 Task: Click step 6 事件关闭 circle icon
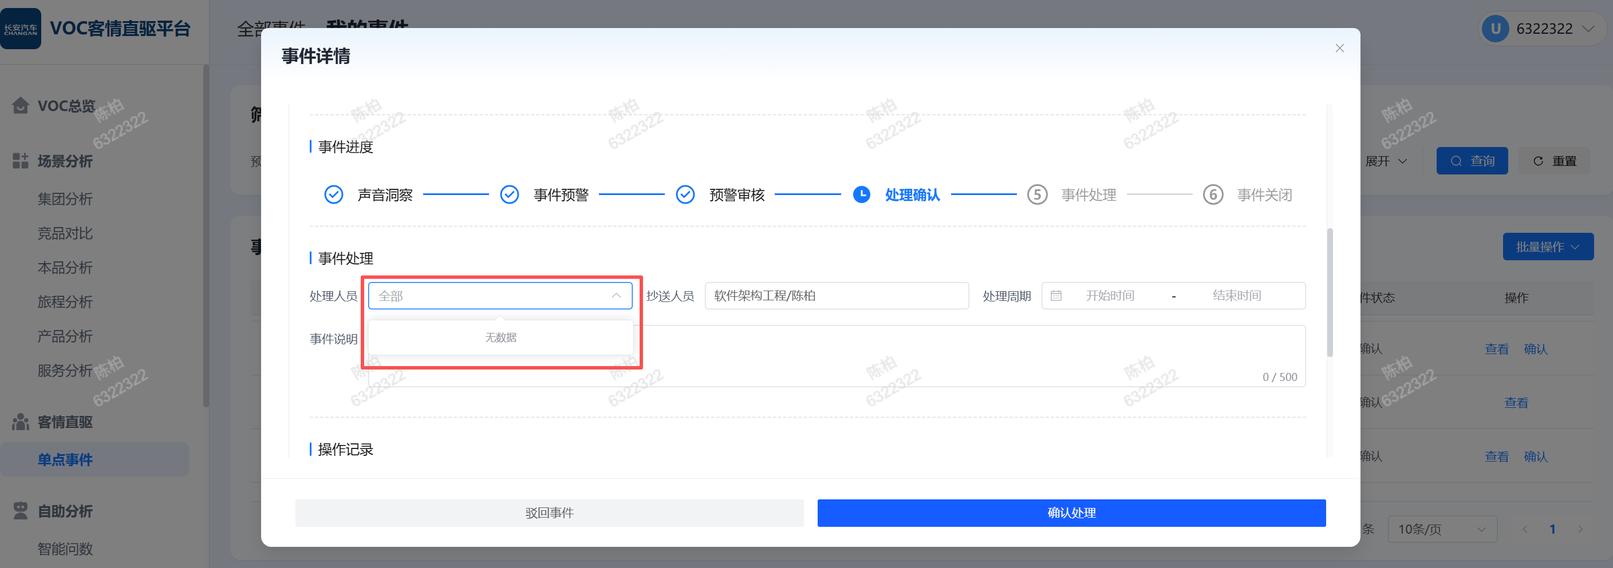[x=1213, y=194]
